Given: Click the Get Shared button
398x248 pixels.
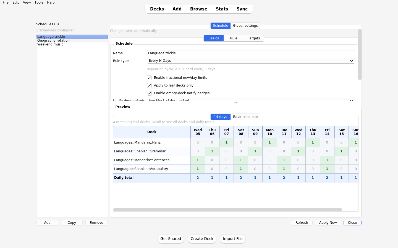Looking at the screenshot, I should (x=171, y=239).
